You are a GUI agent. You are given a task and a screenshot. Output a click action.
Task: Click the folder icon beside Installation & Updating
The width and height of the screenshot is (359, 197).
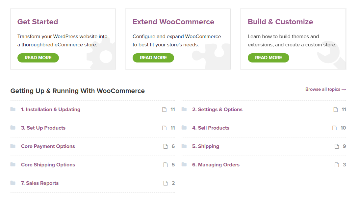13,109
